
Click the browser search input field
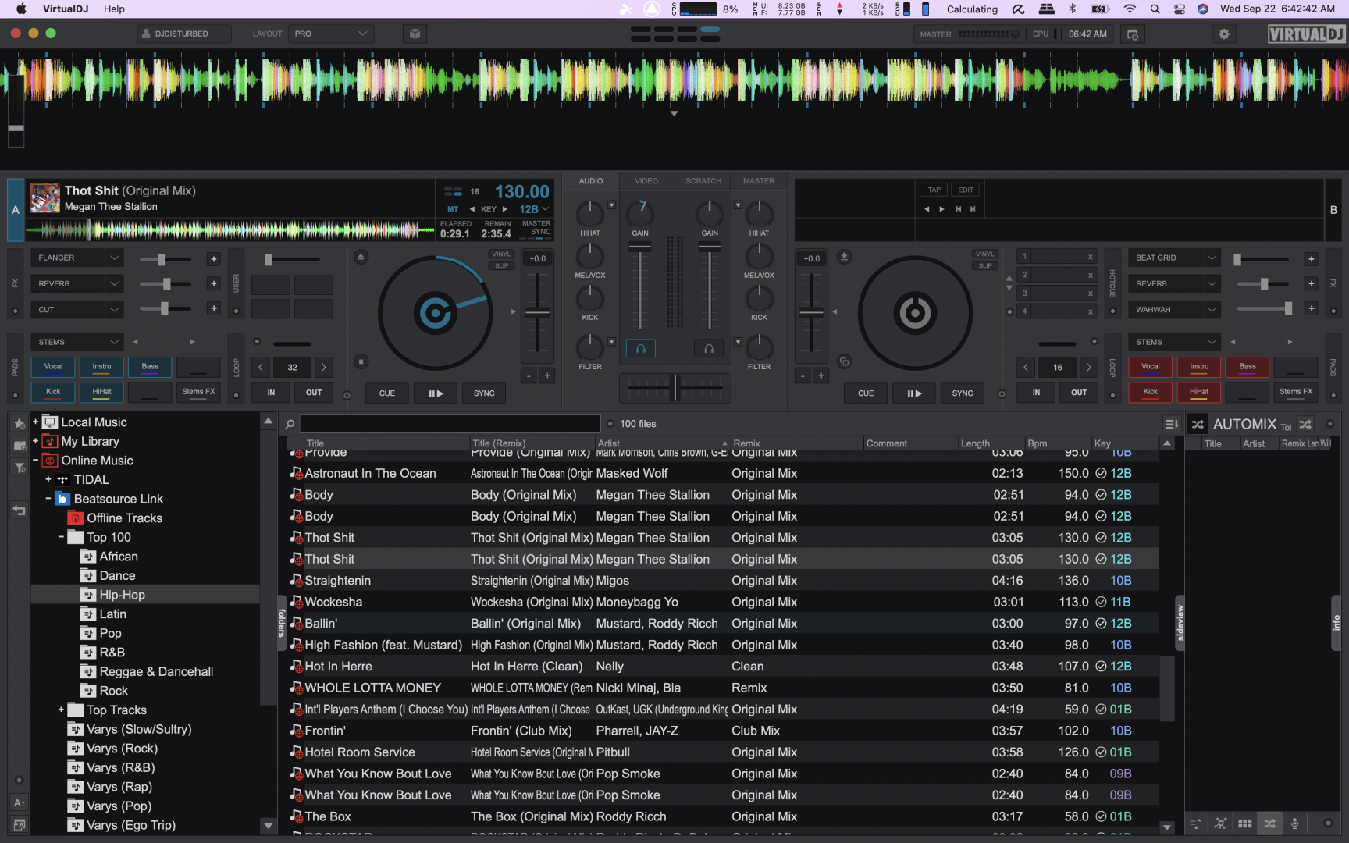[450, 424]
